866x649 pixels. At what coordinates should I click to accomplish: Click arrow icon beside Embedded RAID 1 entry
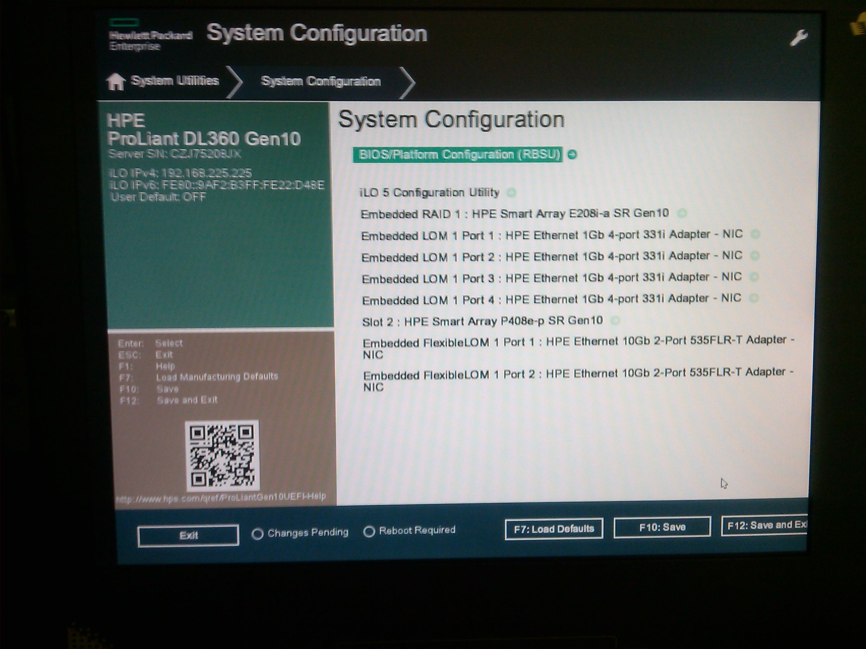(x=682, y=213)
